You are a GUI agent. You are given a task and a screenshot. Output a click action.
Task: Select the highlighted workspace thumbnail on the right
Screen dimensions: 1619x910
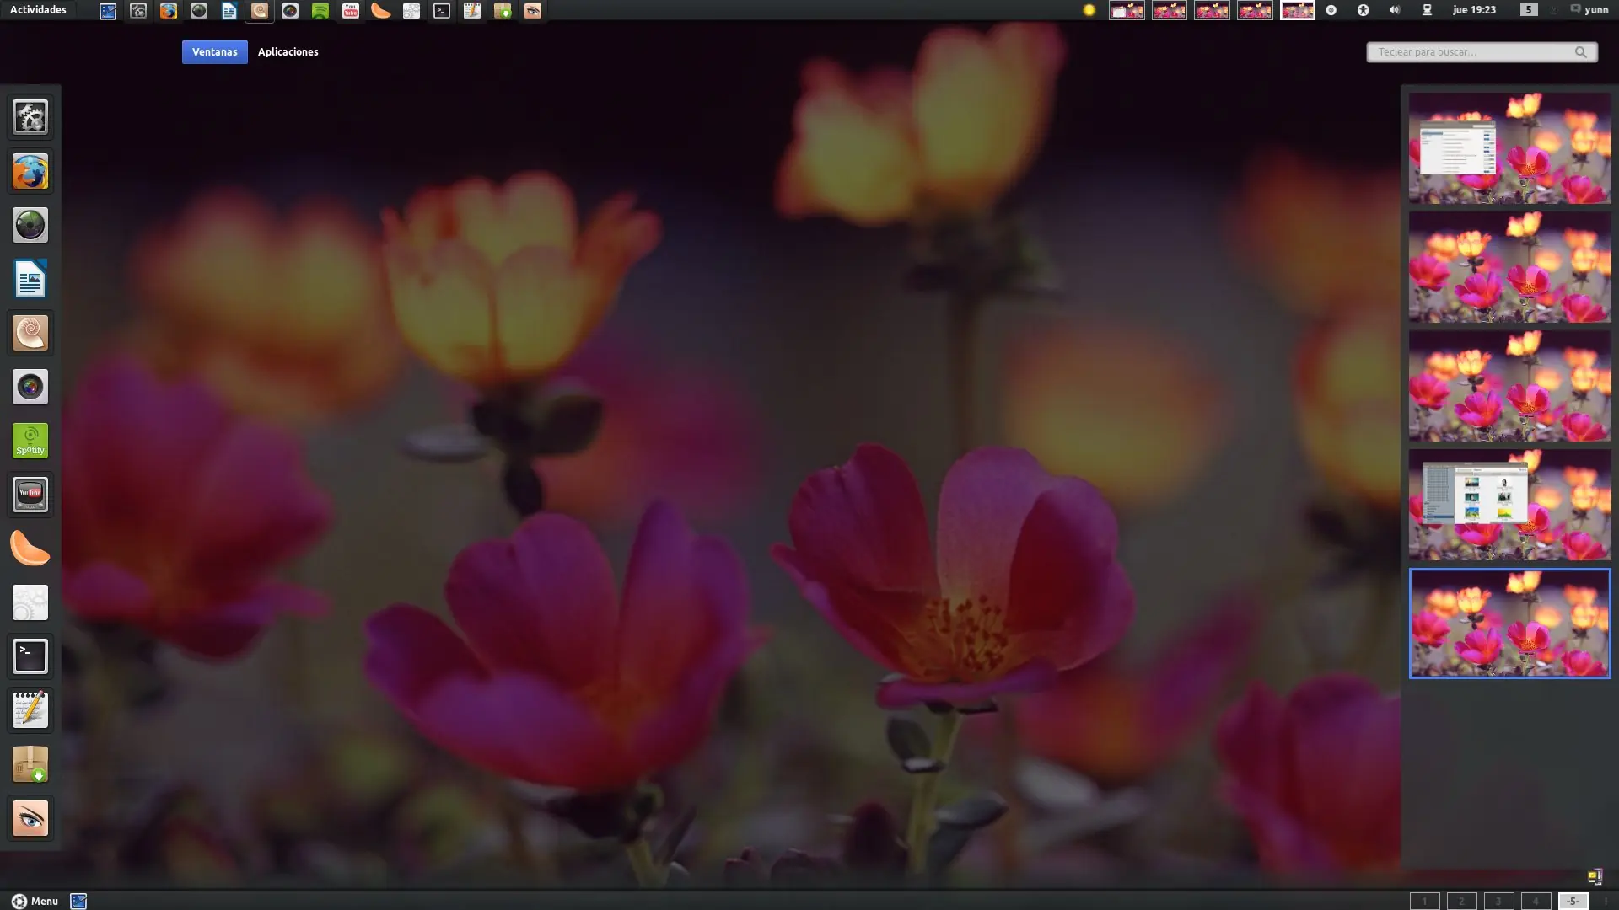(1509, 624)
